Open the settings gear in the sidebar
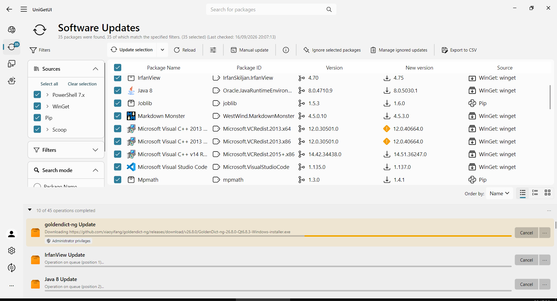Image resolution: width=557 pixels, height=301 pixels. (12, 251)
